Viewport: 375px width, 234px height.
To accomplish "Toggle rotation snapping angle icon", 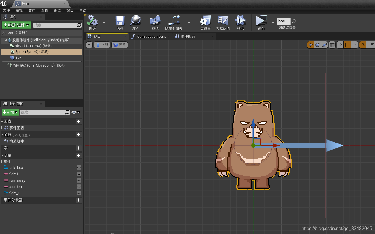I will pos(363,45).
